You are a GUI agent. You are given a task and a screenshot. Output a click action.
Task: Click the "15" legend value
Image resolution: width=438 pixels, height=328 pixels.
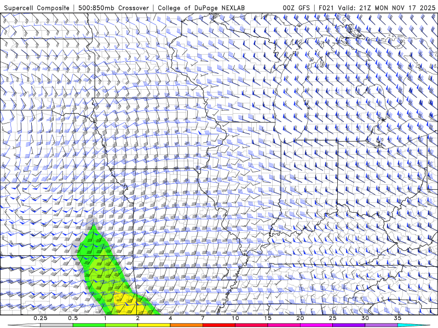click(x=268, y=318)
